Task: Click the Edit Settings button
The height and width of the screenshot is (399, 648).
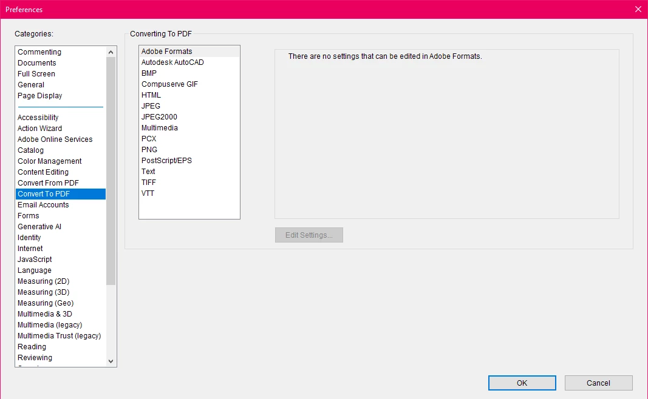Action: (x=309, y=235)
